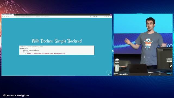Bookmark this page with star icon
Viewport: 174px width, 98px height.
(x=97, y=17)
